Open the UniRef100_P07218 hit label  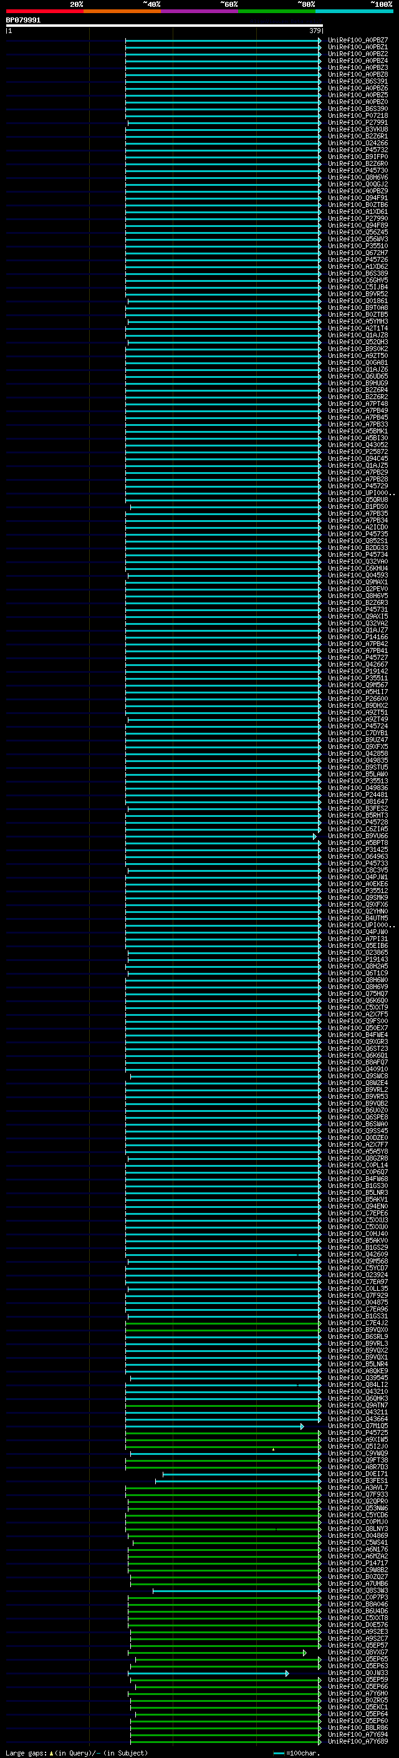click(x=357, y=115)
